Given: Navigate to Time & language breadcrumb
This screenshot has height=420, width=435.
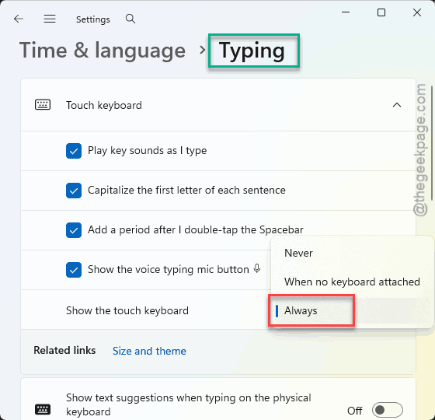Looking at the screenshot, I should point(103,51).
